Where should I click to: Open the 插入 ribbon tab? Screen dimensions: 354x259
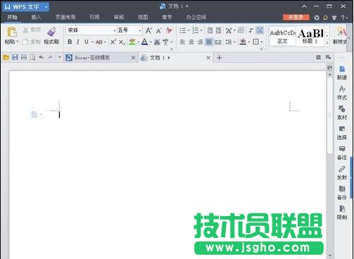(36, 17)
